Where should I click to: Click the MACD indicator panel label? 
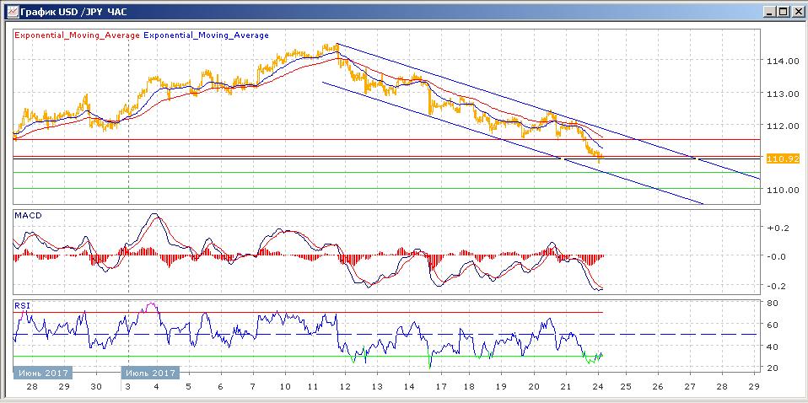[x=28, y=216]
